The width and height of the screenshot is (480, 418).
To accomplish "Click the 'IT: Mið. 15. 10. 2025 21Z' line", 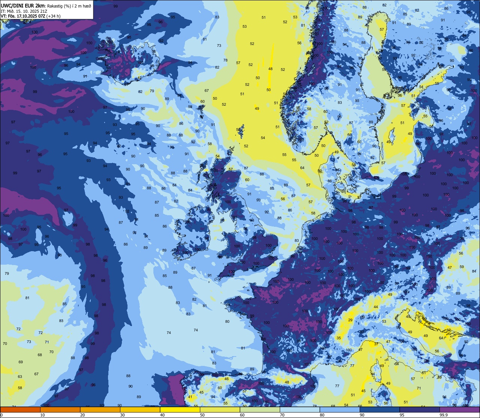I will (x=24, y=11).
